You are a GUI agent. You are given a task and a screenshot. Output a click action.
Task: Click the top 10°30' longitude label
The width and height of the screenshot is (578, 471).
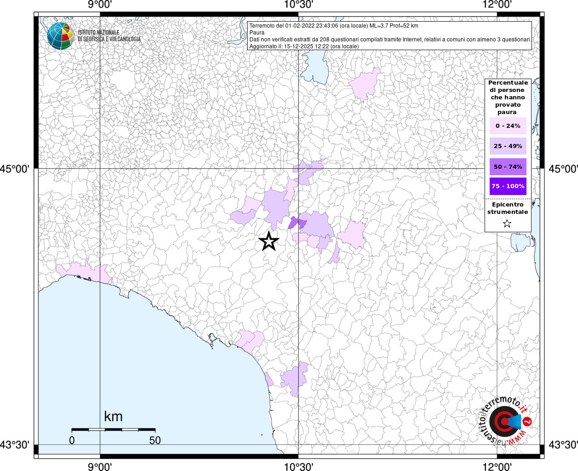(x=299, y=5)
